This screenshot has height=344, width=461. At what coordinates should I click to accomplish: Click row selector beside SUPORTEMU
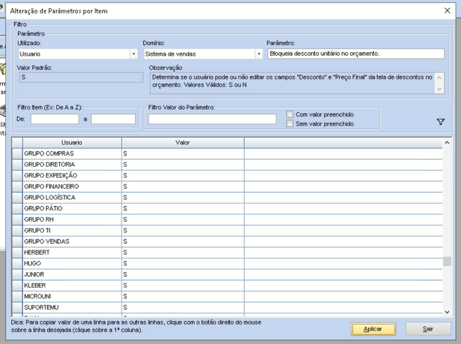coord(18,307)
